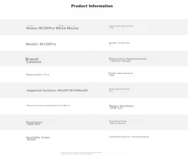Click the Number of Buttons: 3 entry
This screenshot has width=188, height=158.
119,44
